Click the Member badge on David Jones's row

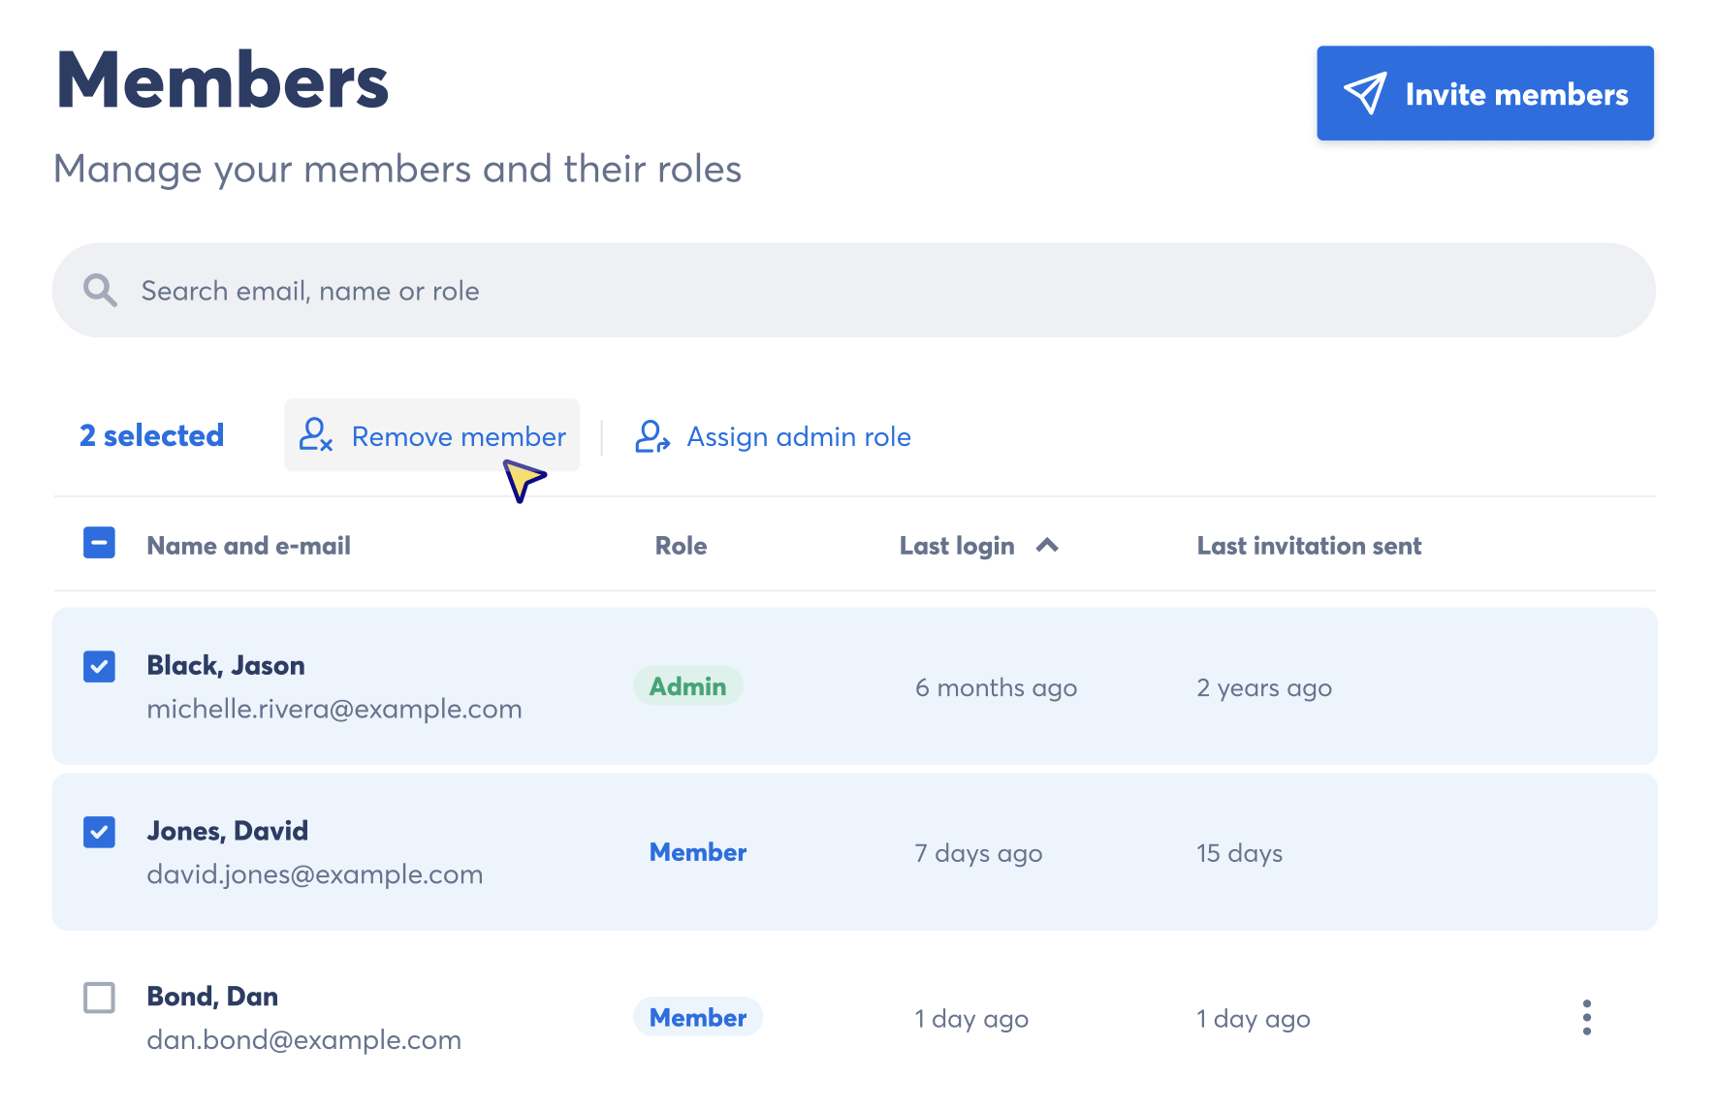pos(697,851)
